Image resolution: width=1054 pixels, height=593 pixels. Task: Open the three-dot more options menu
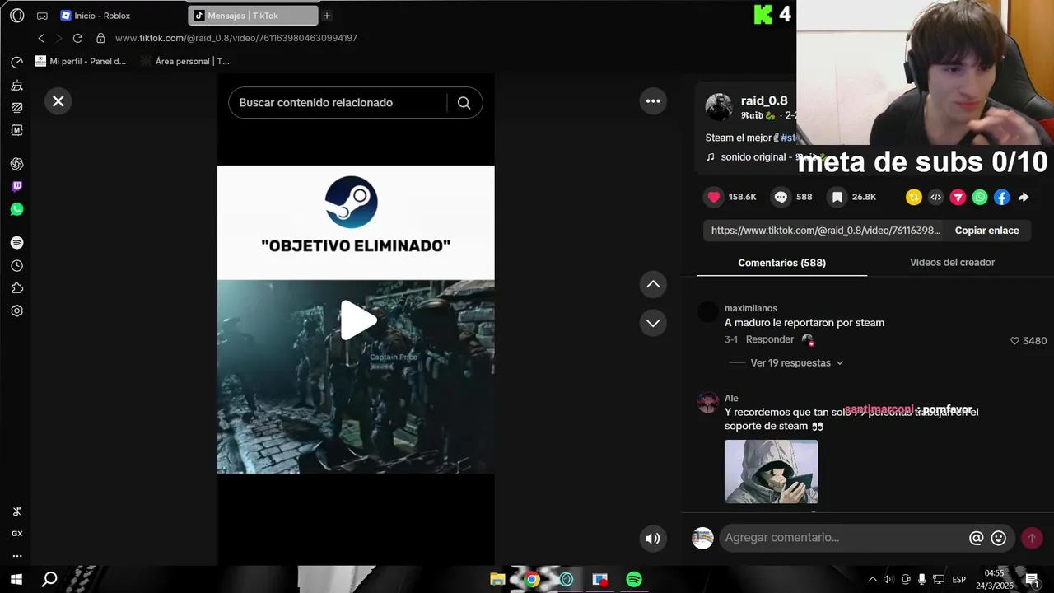653,101
